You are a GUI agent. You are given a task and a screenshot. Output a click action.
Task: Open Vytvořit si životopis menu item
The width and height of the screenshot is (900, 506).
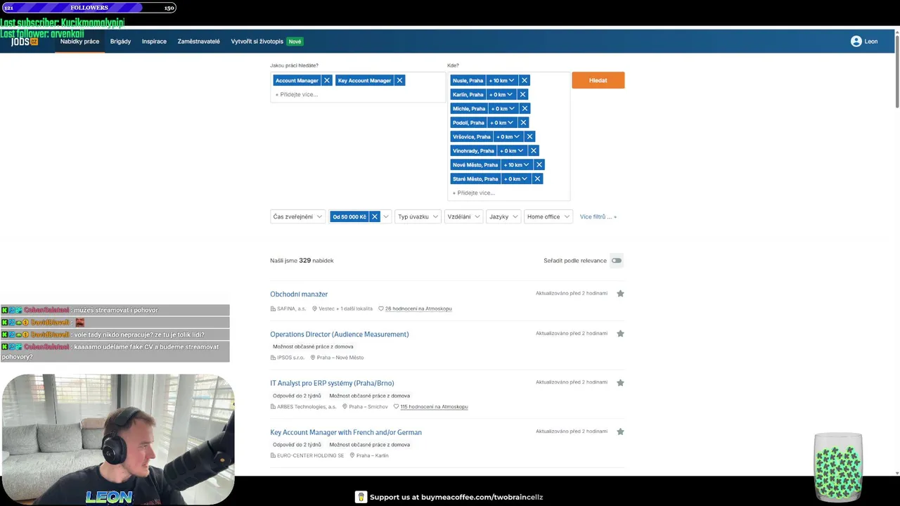coord(257,41)
